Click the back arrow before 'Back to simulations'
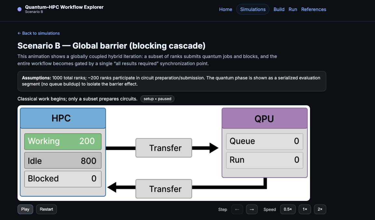375x220 pixels. tap(19, 33)
